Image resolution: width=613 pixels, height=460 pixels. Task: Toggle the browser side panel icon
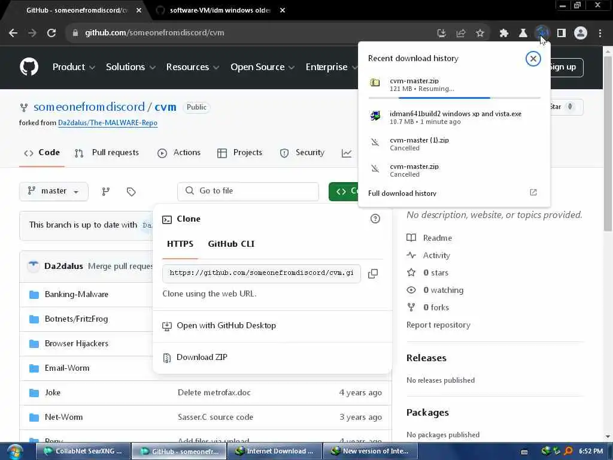[562, 34]
